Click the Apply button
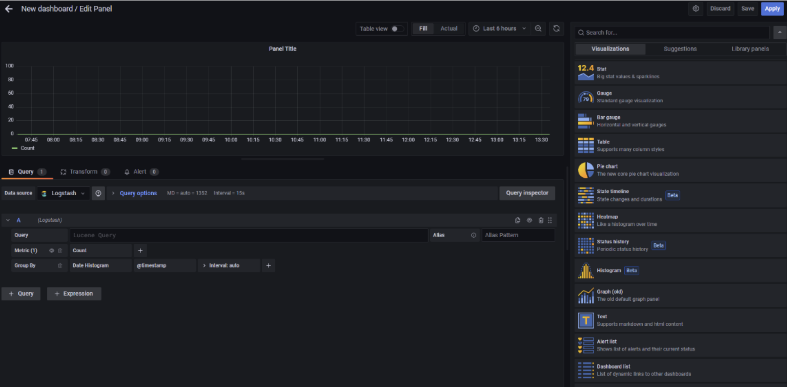Screen dimensions: 787x387 click(x=772, y=9)
